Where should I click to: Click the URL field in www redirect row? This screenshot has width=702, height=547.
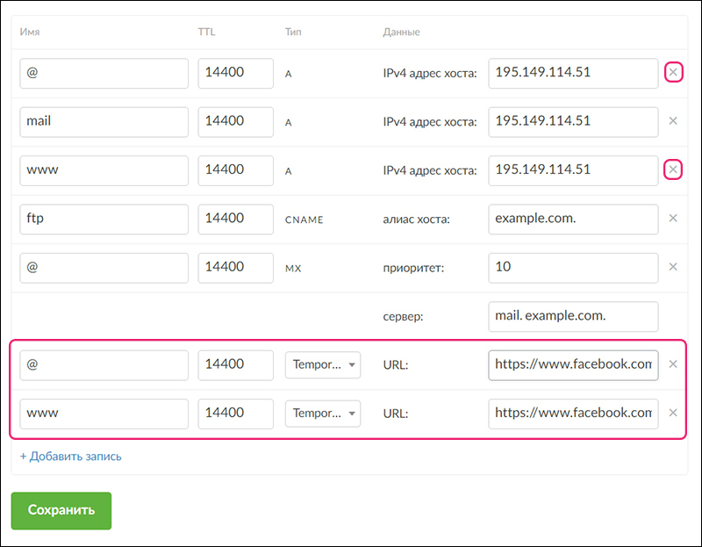[x=572, y=413]
